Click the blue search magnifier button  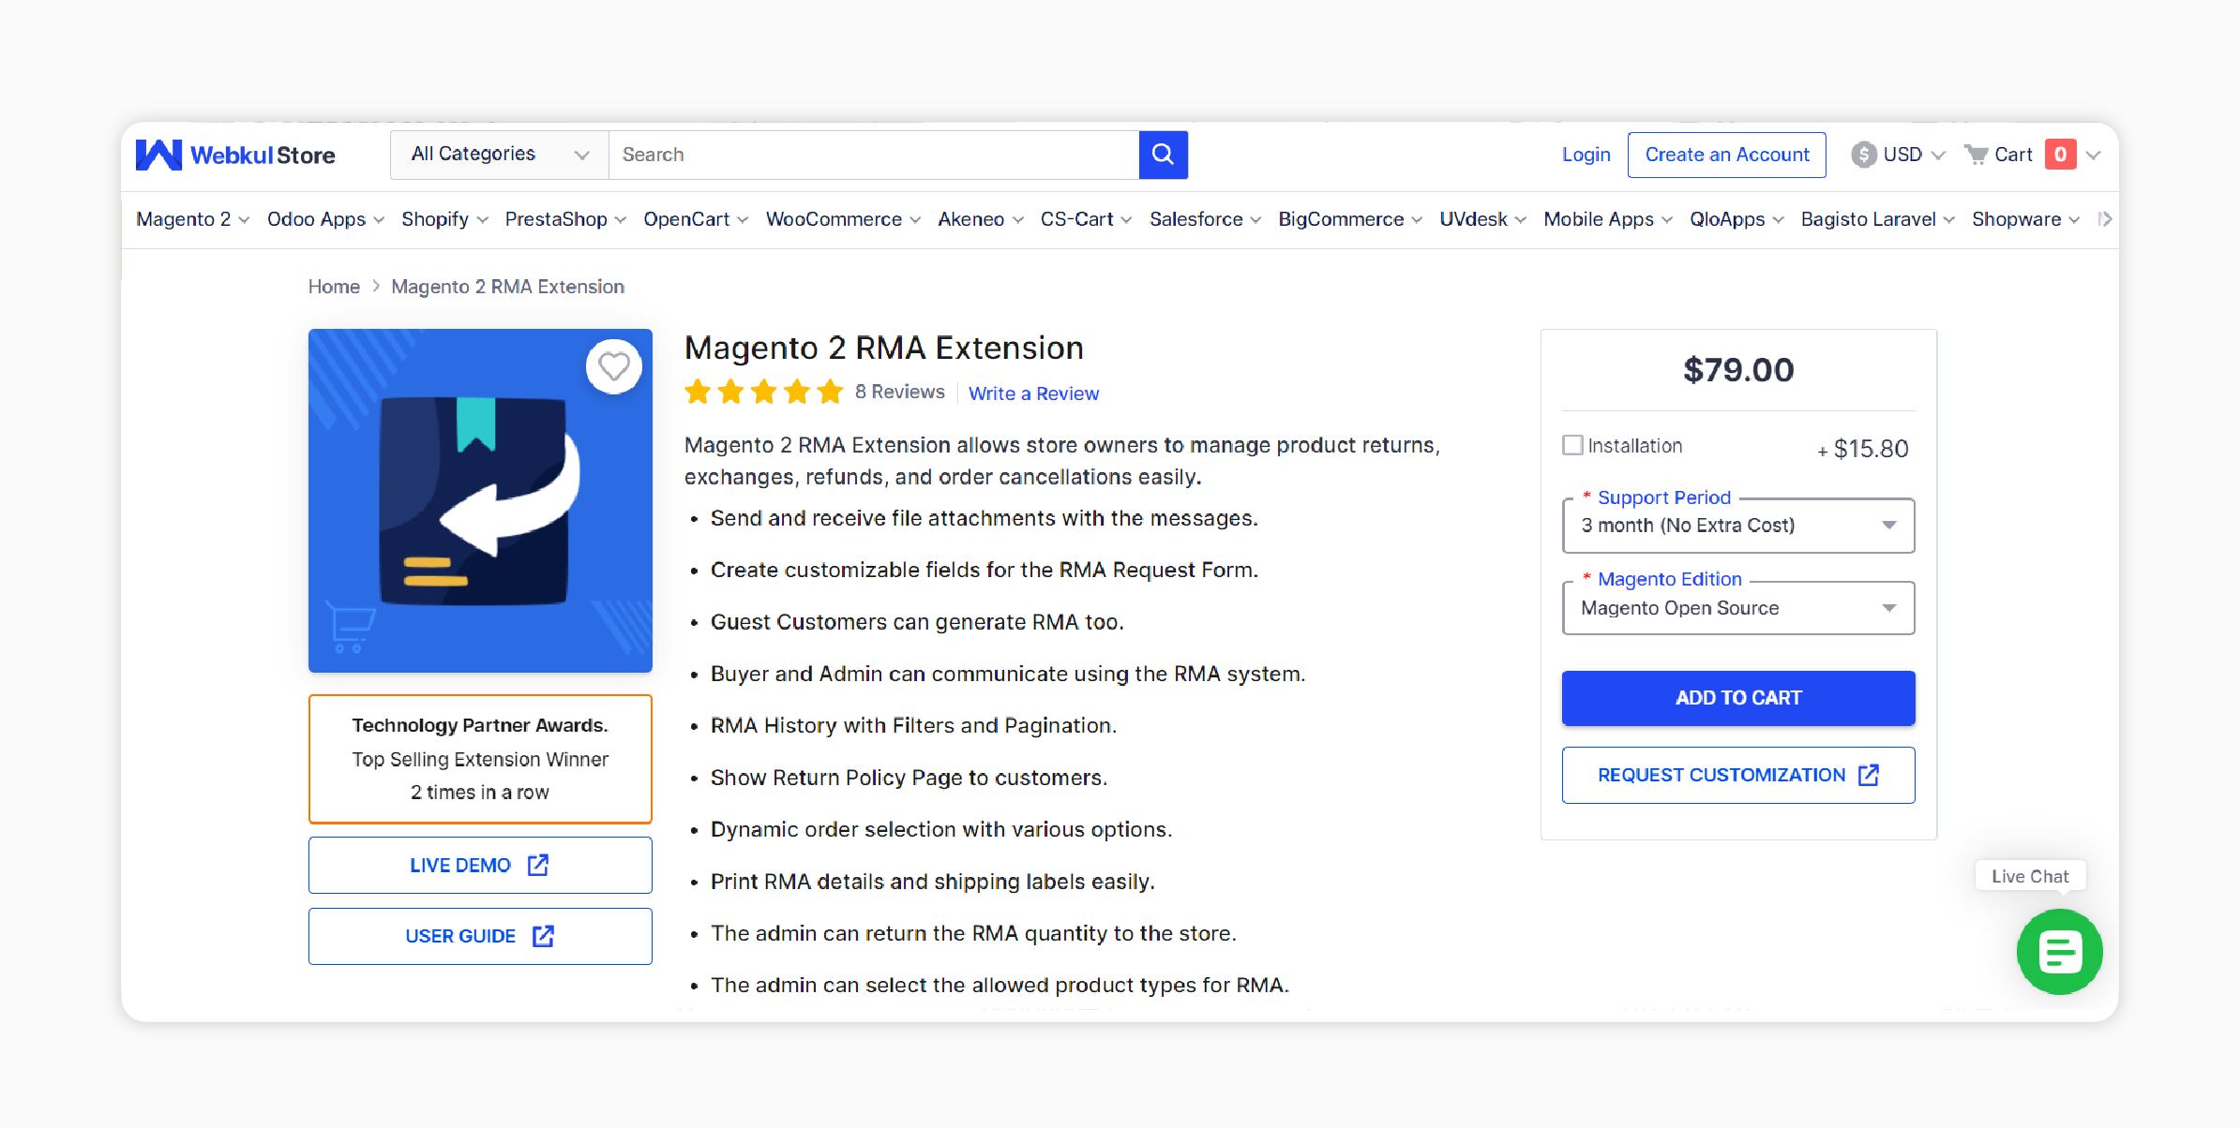click(x=1163, y=155)
